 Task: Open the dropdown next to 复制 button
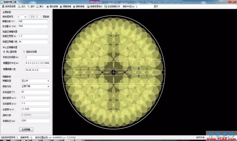pos(39,17)
